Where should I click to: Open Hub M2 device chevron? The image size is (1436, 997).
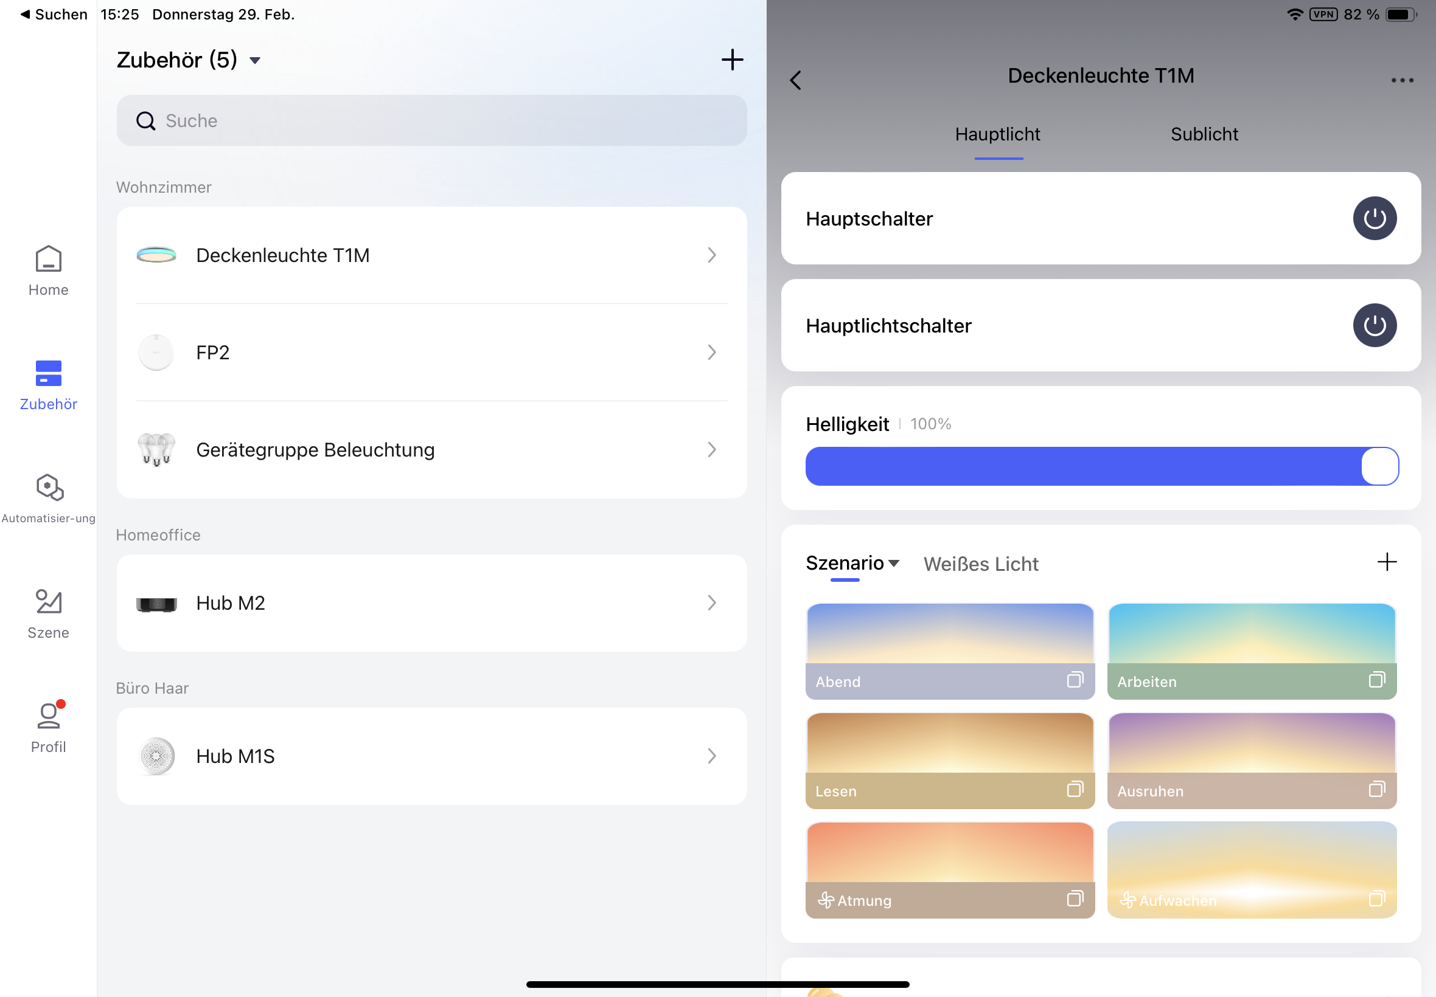(x=711, y=603)
